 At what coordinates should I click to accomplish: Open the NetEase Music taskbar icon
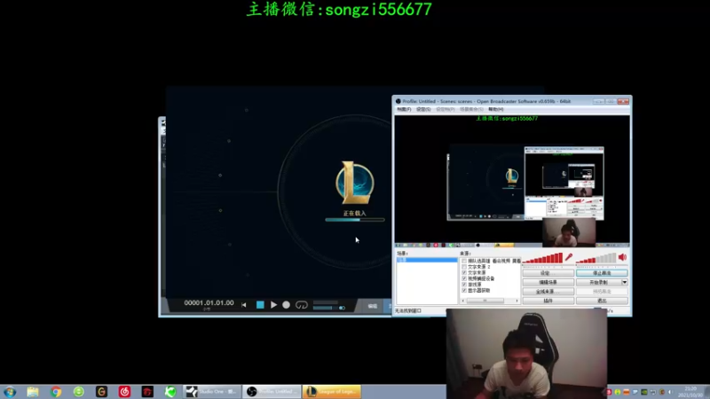124,392
